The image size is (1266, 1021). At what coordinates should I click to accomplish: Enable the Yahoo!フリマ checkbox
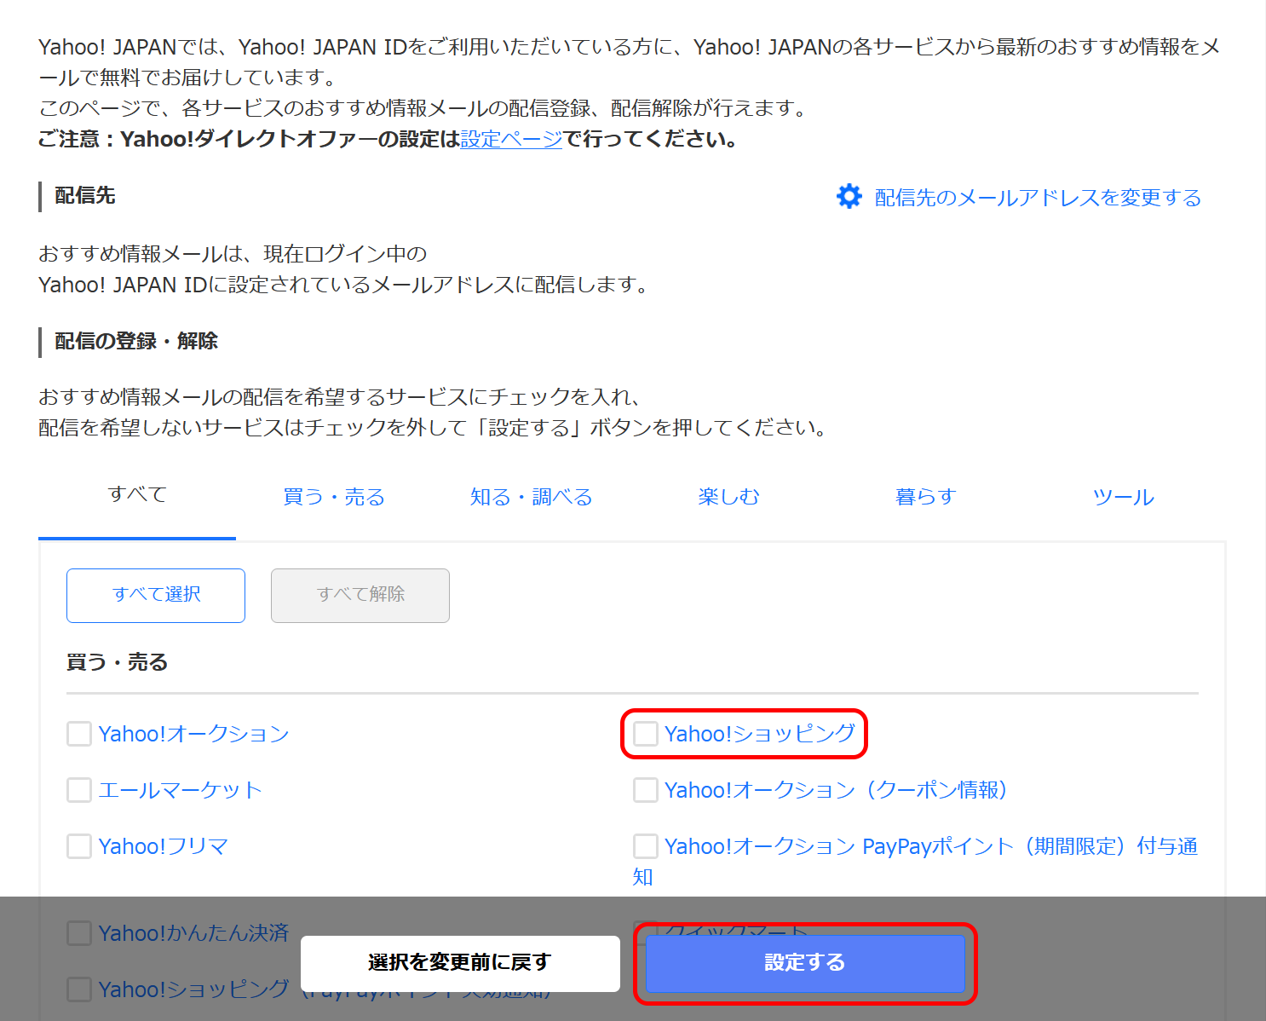[x=78, y=846]
